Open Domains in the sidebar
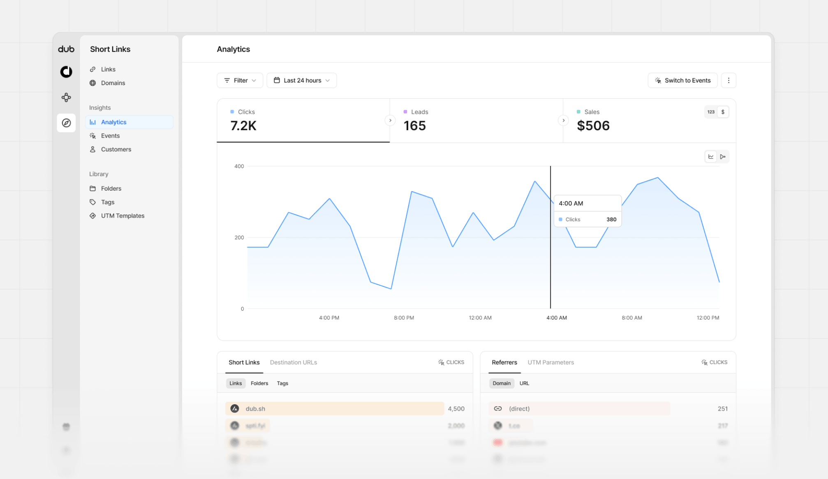 click(129, 83)
